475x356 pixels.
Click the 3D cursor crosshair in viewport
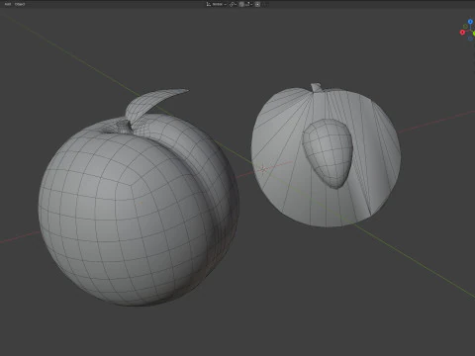click(x=263, y=169)
